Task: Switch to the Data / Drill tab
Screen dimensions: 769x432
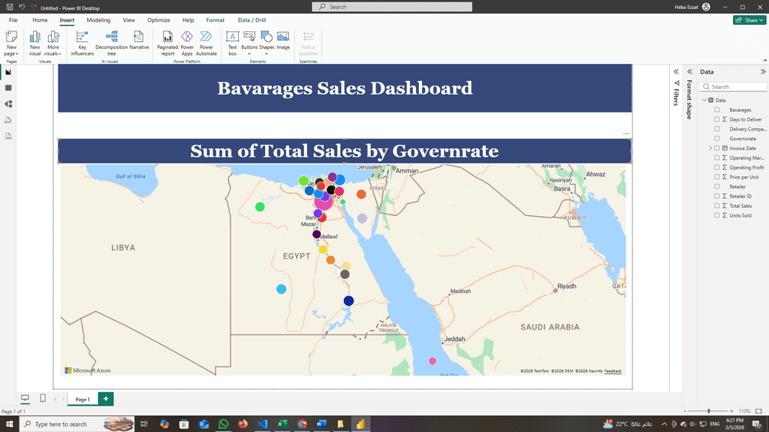Action: 252,20
